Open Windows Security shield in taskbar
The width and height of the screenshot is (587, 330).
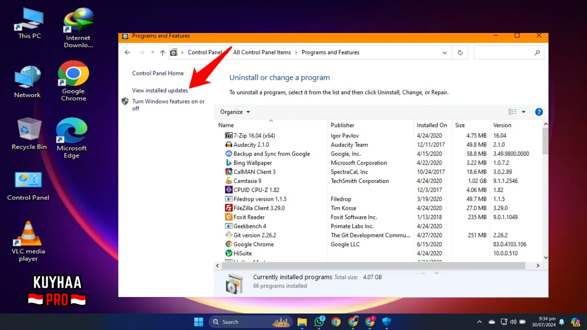[387, 322]
